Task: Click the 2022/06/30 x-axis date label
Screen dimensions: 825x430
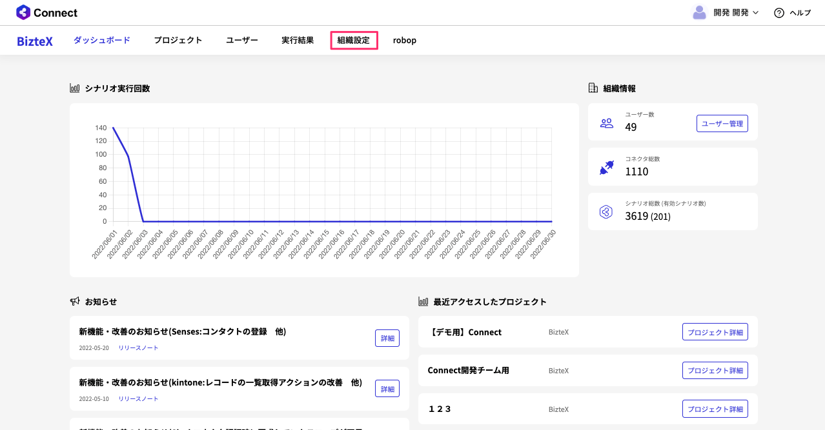Action: (544, 245)
